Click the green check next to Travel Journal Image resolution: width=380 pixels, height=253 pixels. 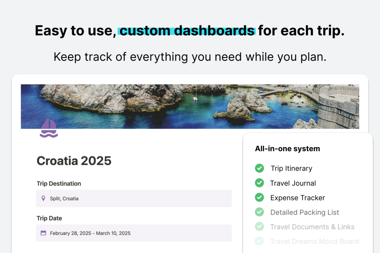259,183
